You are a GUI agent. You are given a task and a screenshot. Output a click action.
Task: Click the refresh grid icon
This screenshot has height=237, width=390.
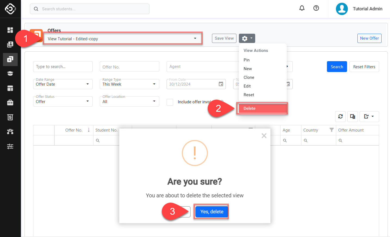340,117
